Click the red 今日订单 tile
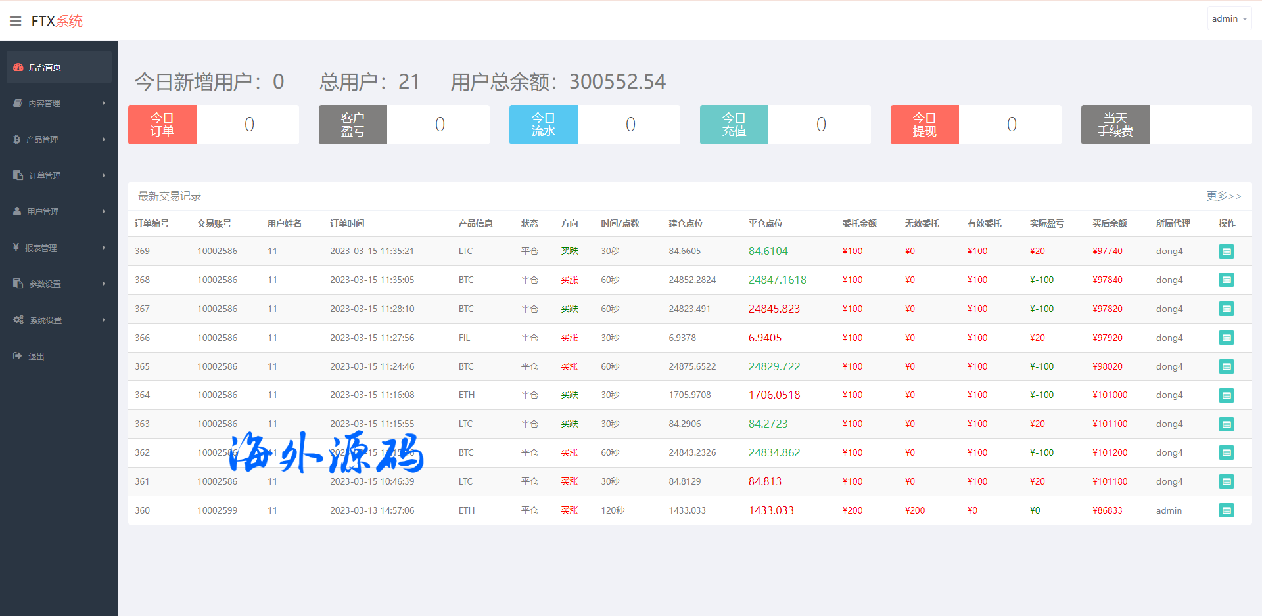1262x616 pixels. click(162, 125)
